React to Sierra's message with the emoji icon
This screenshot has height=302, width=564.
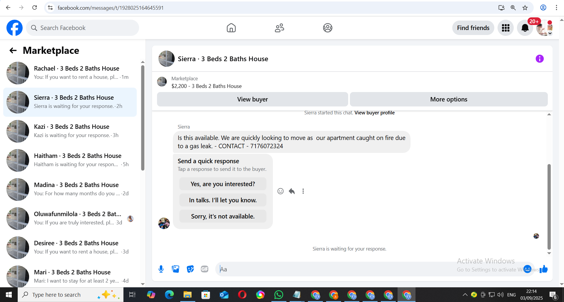click(x=281, y=191)
